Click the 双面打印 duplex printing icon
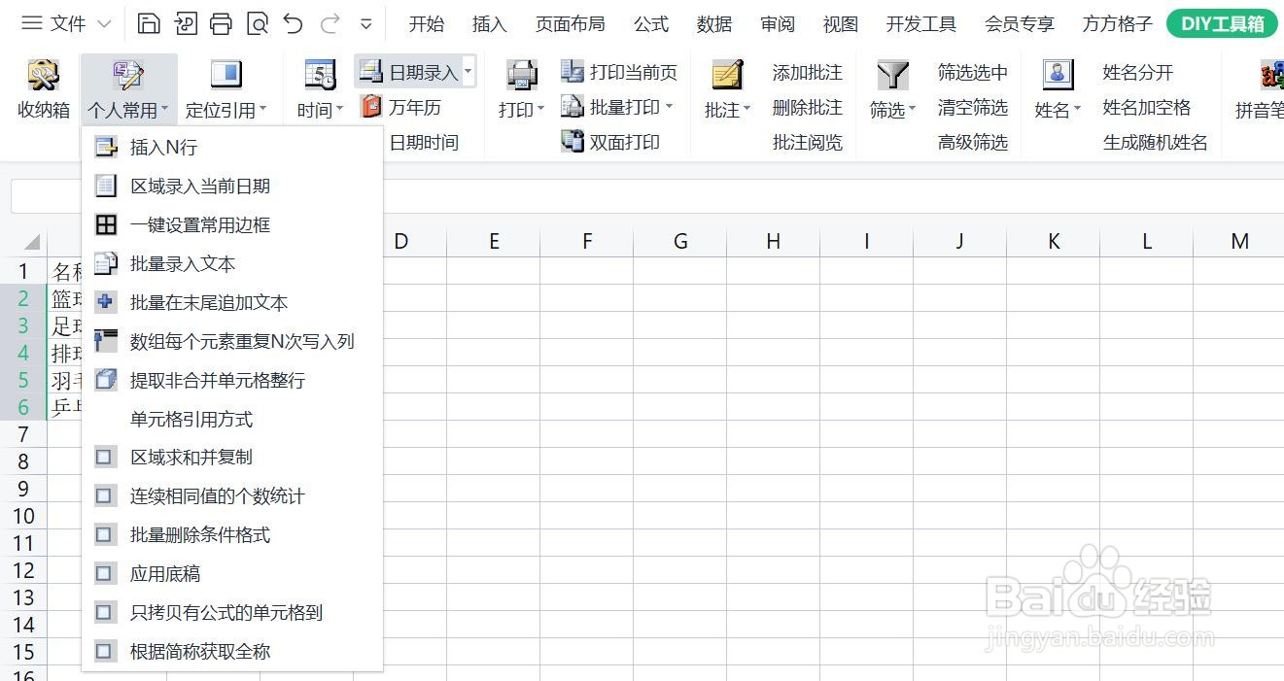1284x681 pixels. click(573, 141)
